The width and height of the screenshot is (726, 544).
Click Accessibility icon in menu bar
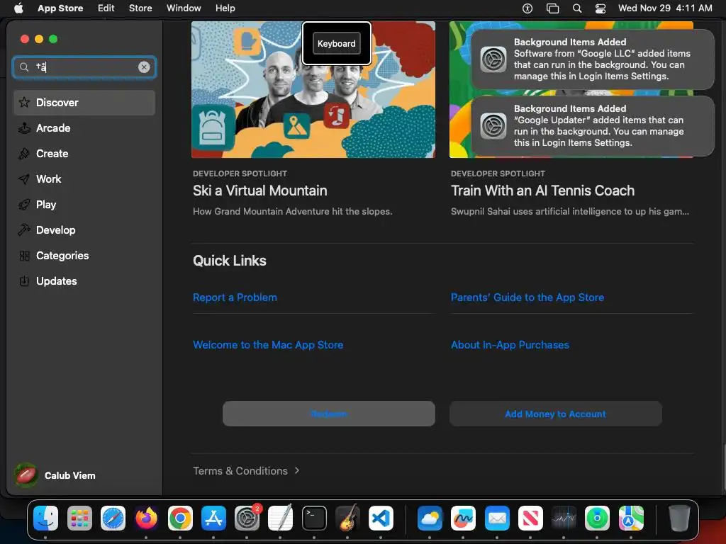coord(527,8)
